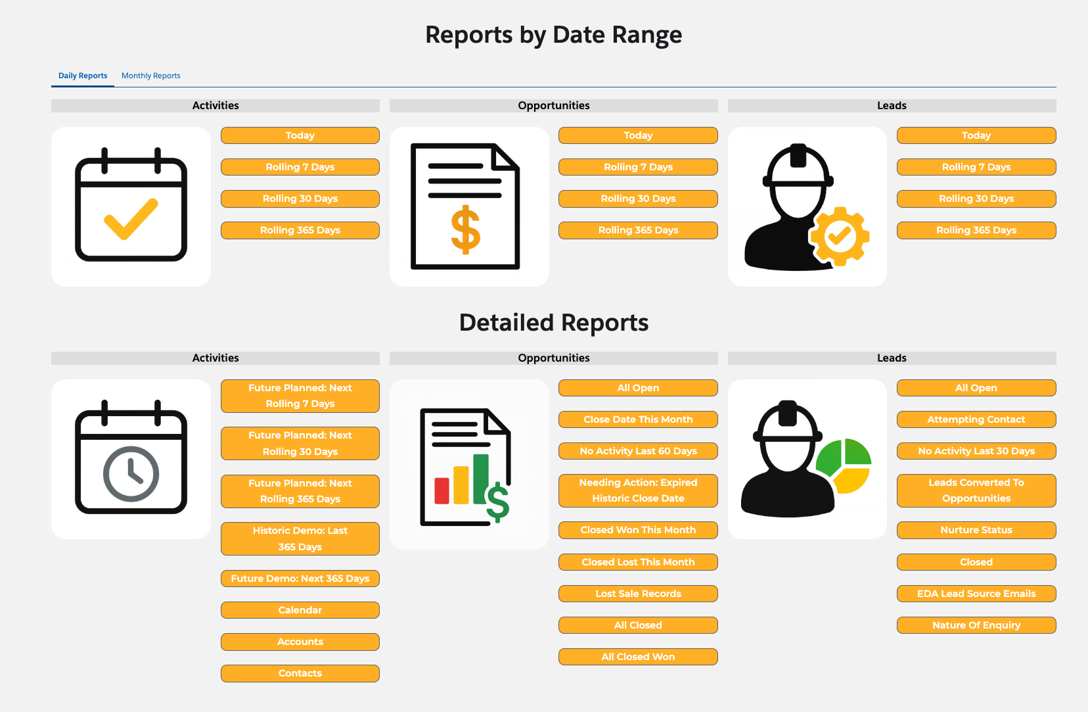Open the Monthly Reports tab
Screen dimensions: 1088x712
(x=151, y=76)
